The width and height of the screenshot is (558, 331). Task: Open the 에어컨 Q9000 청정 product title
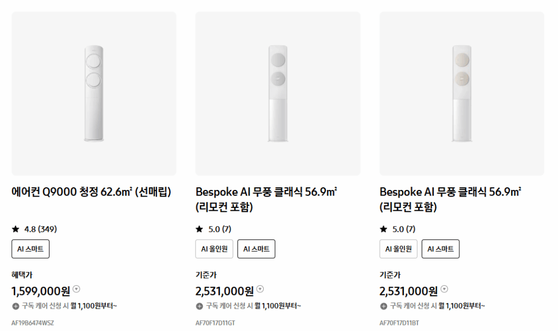tap(91, 191)
